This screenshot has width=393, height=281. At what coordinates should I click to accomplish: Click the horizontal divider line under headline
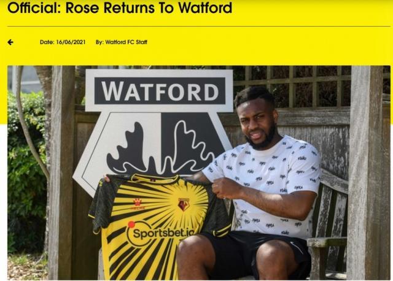click(199, 26)
